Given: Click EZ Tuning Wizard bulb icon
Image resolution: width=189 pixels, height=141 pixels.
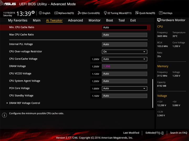Looking at the screenshot, I should (105, 13).
